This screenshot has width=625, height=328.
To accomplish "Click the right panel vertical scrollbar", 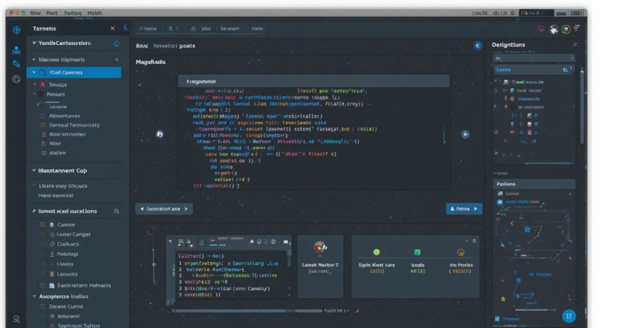I will click(x=582, y=107).
